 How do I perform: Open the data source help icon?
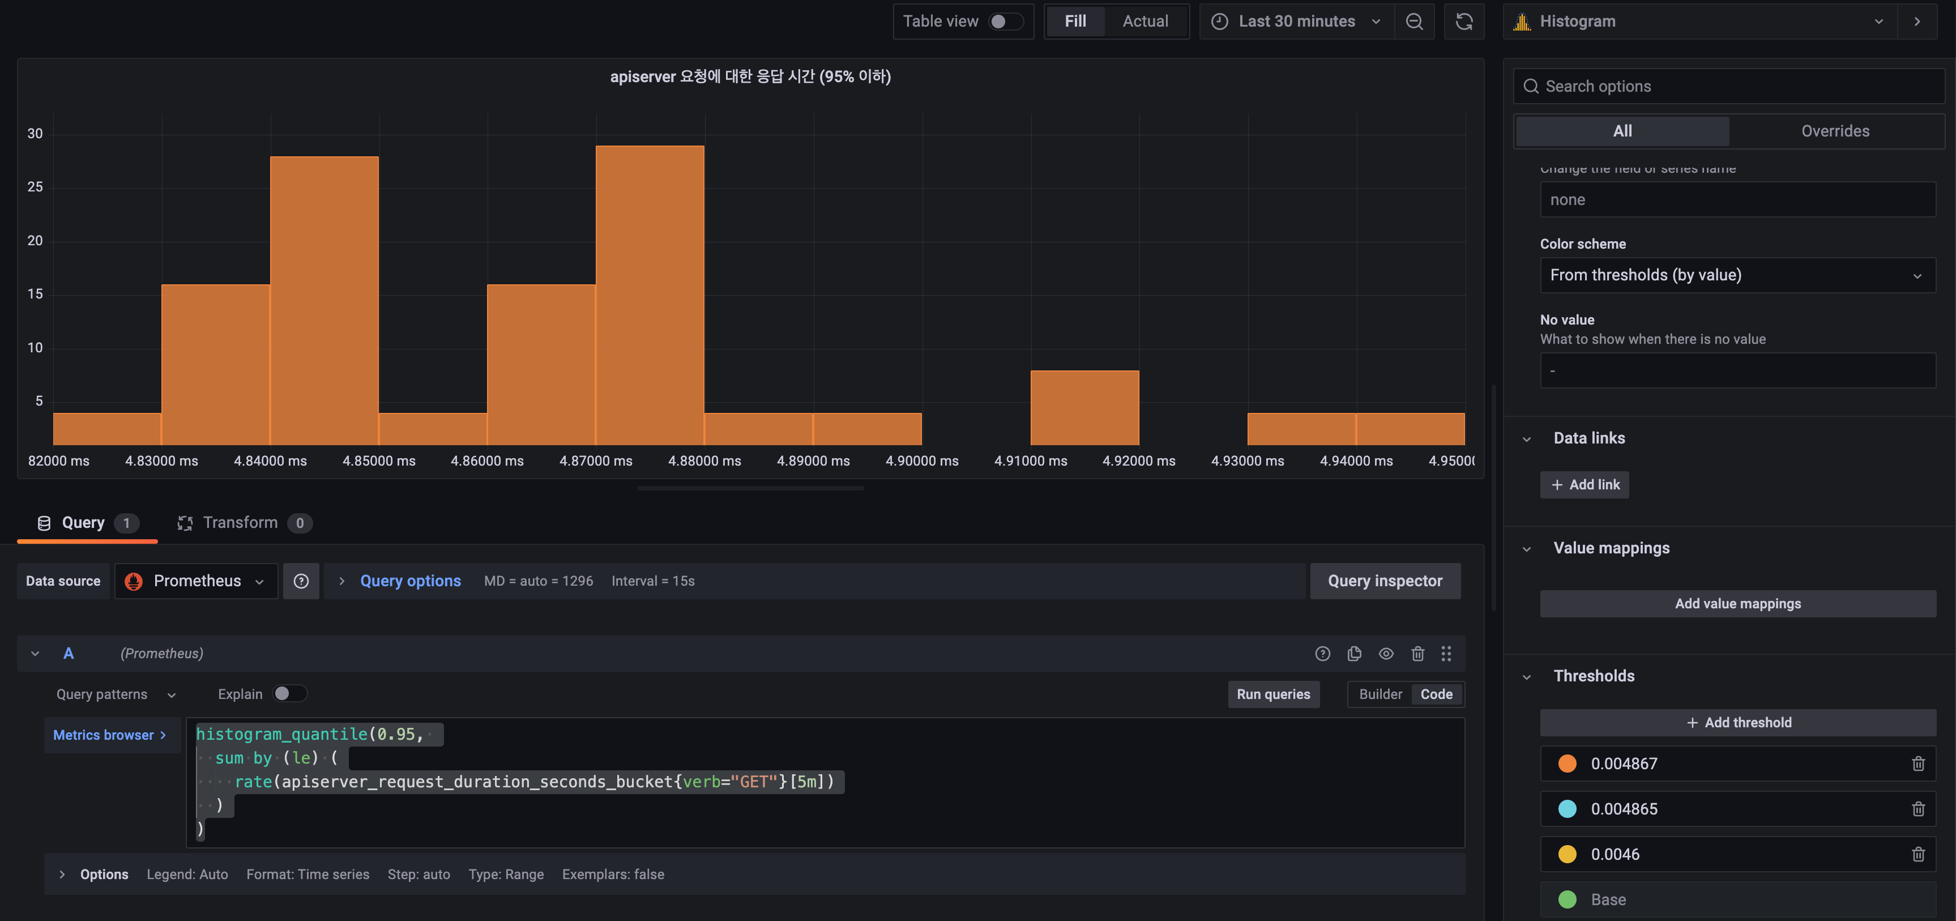301,581
